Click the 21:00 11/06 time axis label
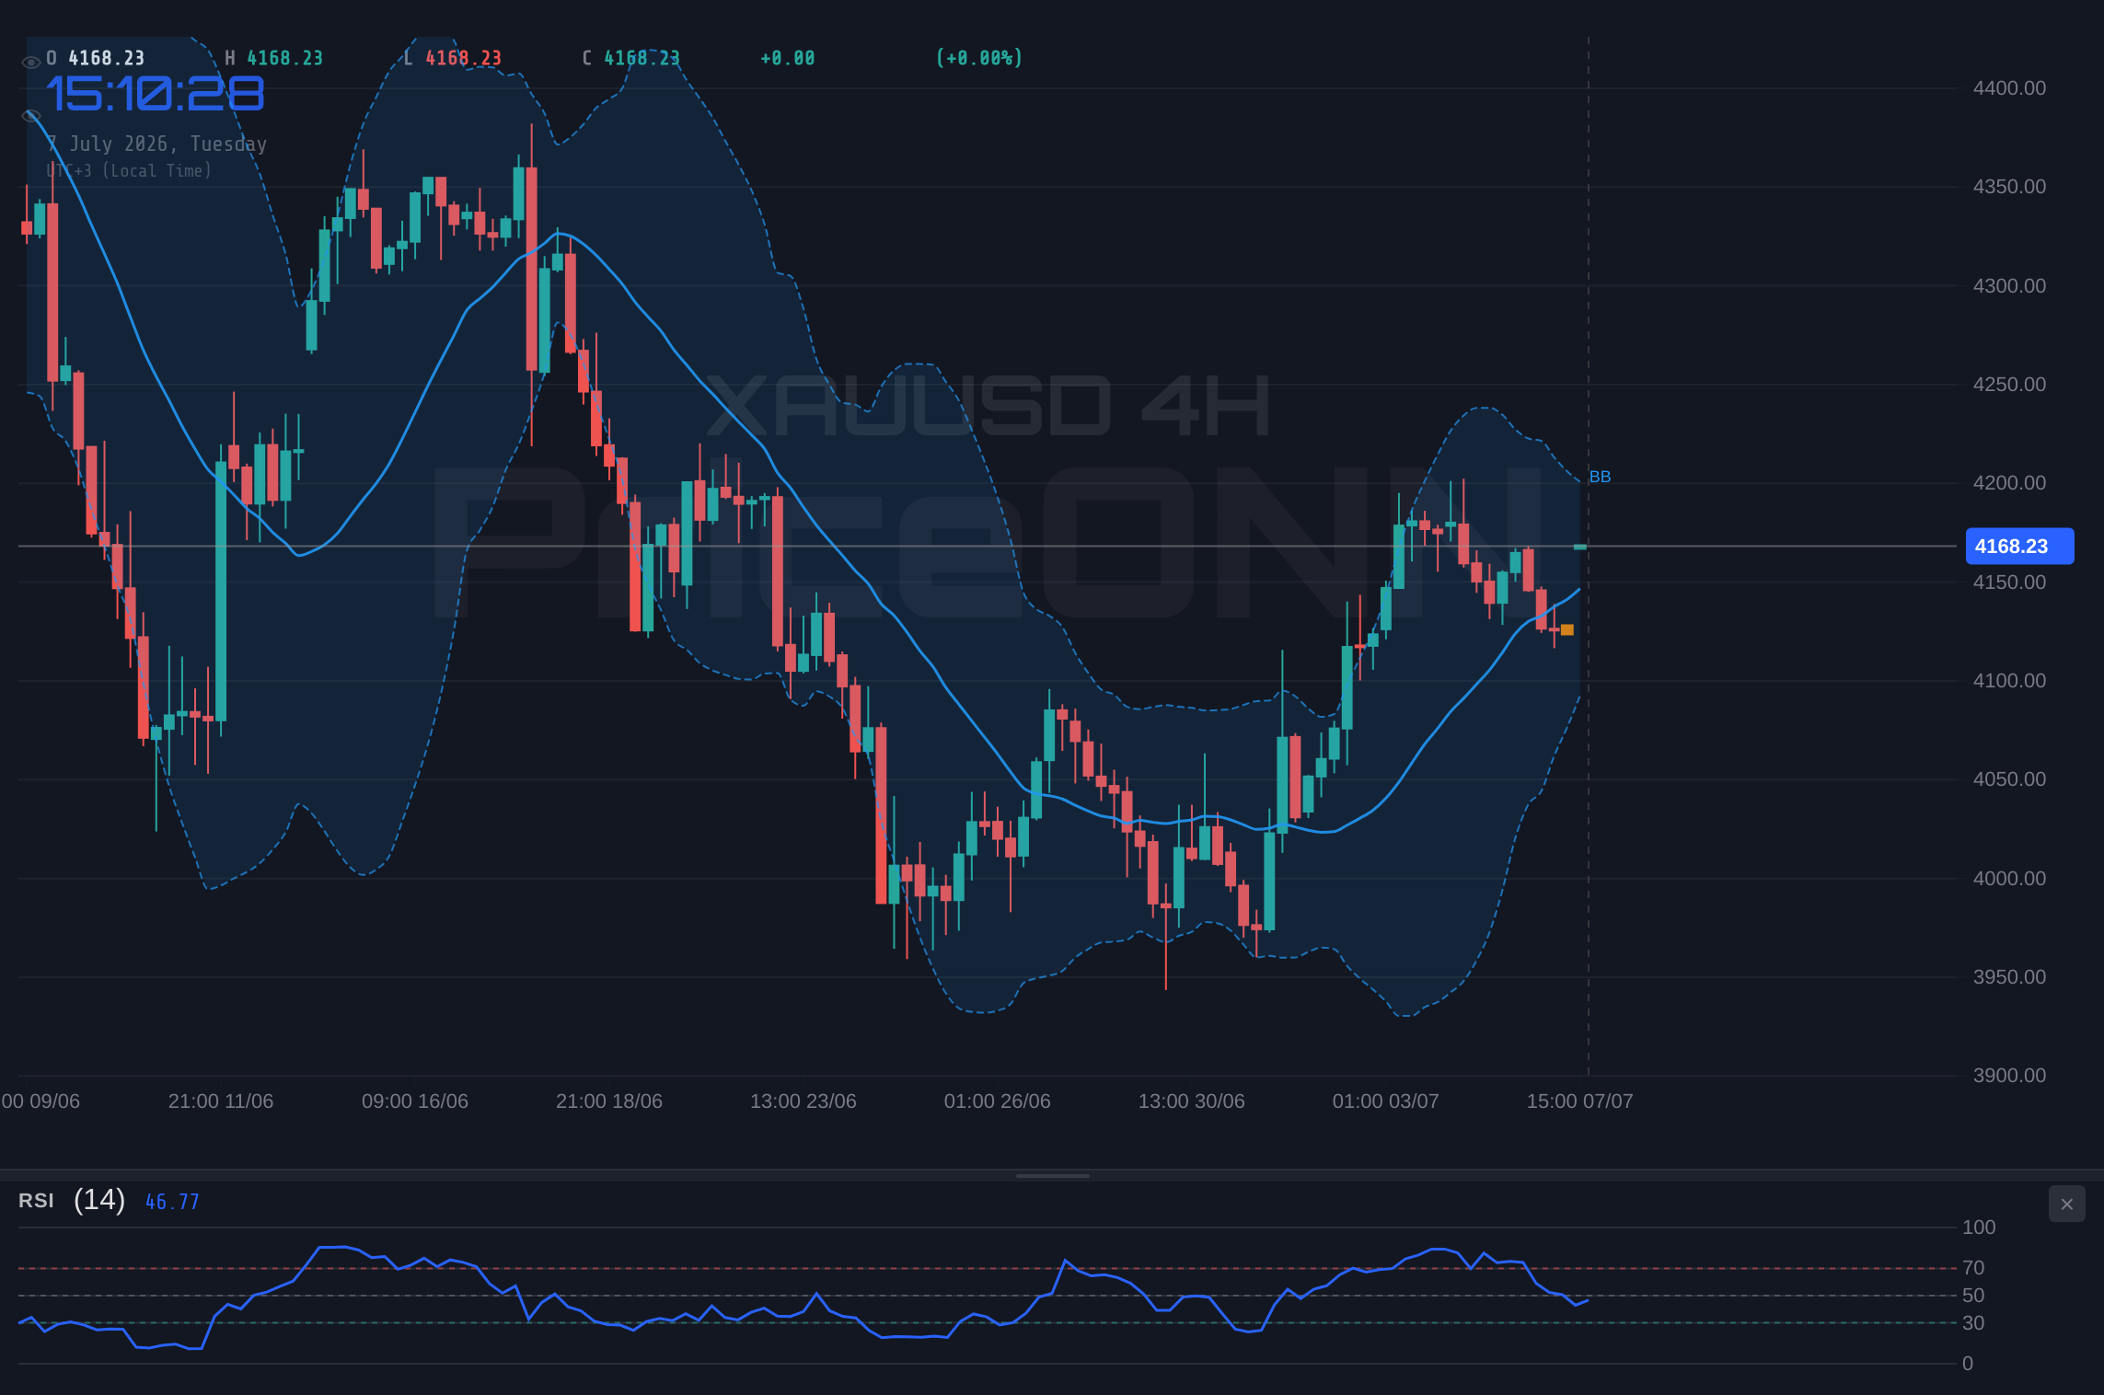 tap(221, 1101)
